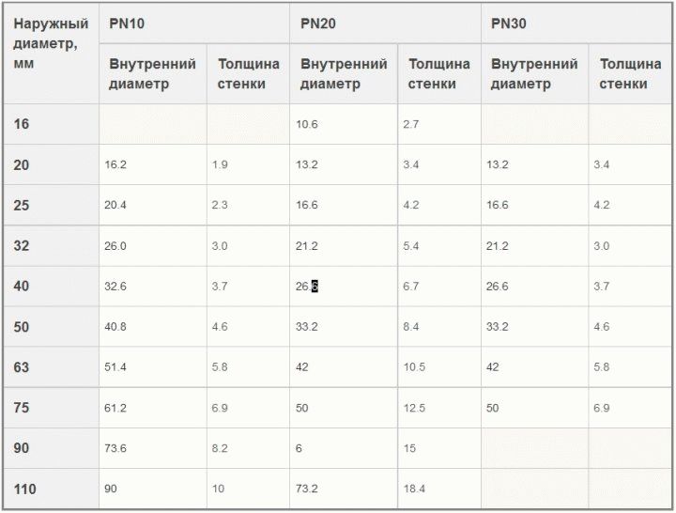Click the PN20 column header
This screenshot has height=513, width=676.
tap(318, 23)
